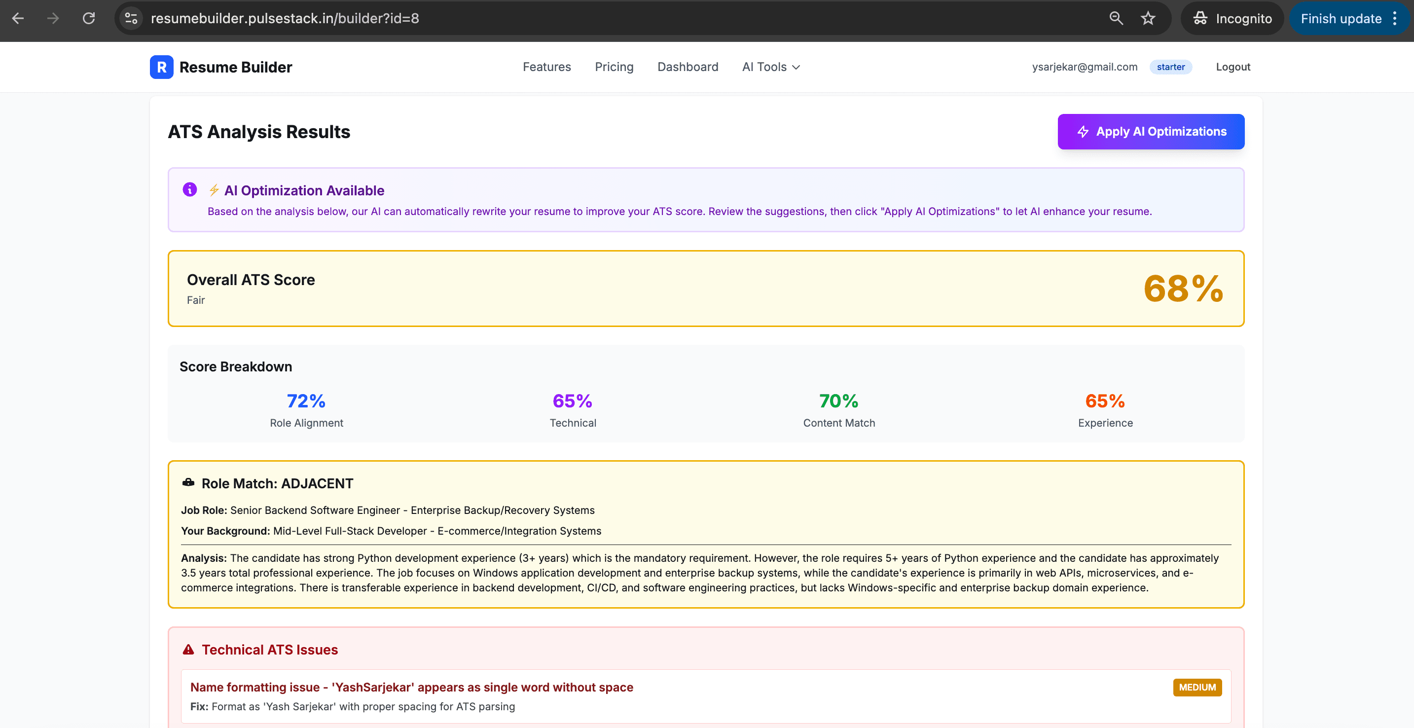The image size is (1414, 728).
Task: Bookmark the page using the star icon
Action: tap(1148, 18)
